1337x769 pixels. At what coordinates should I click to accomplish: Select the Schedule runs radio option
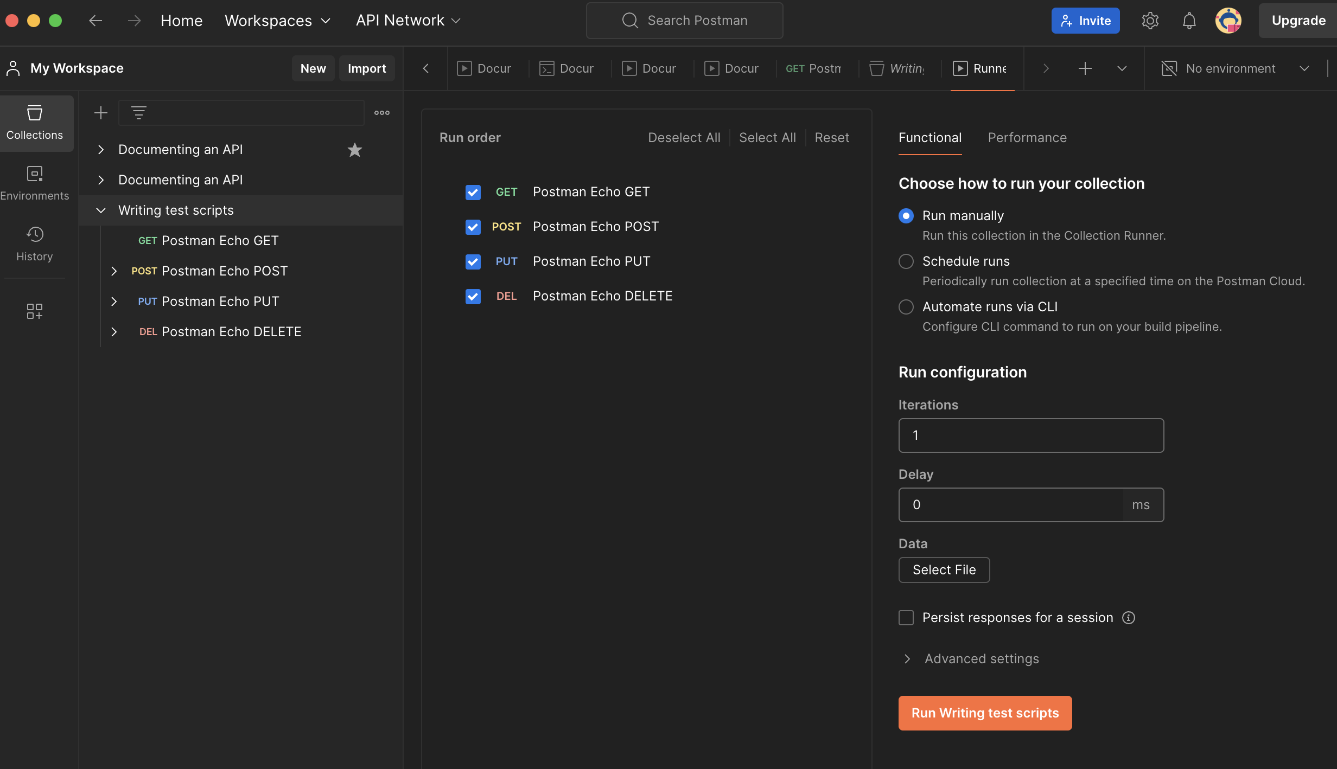pos(906,261)
